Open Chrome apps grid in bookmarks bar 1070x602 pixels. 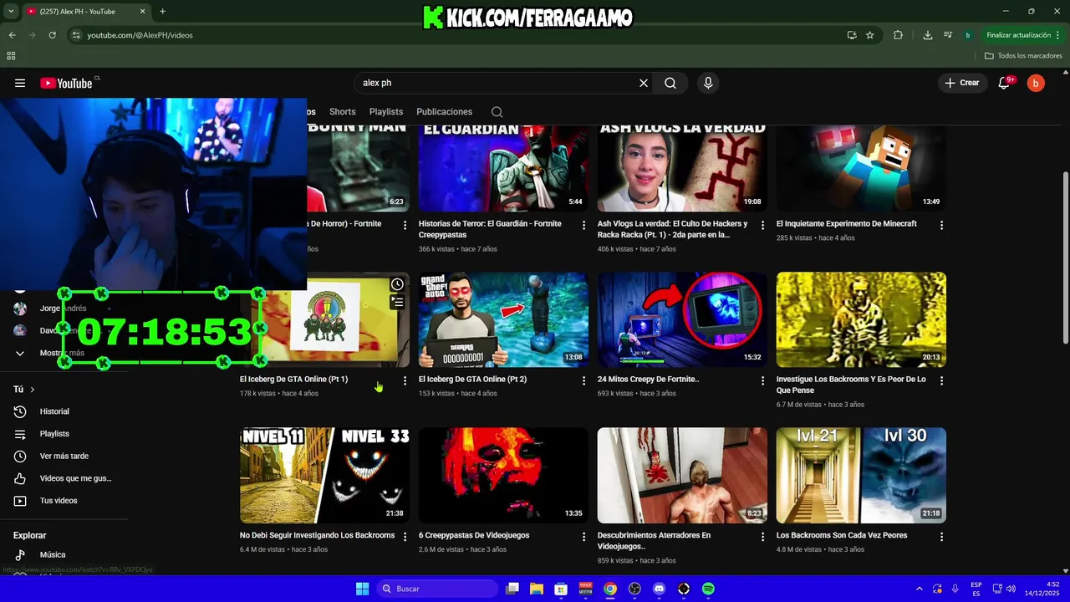[11, 56]
